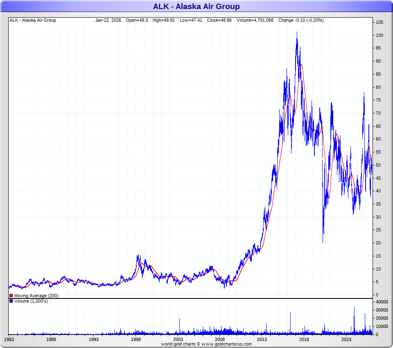Click the 95 price axis label
393x348 pixels.
[x=378, y=48]
